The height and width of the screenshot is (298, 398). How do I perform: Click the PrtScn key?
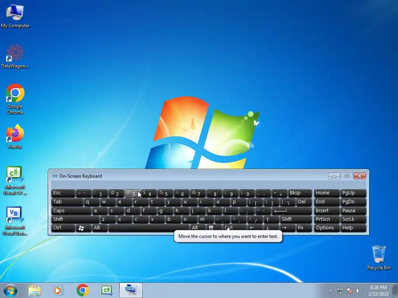pos(326,220)
